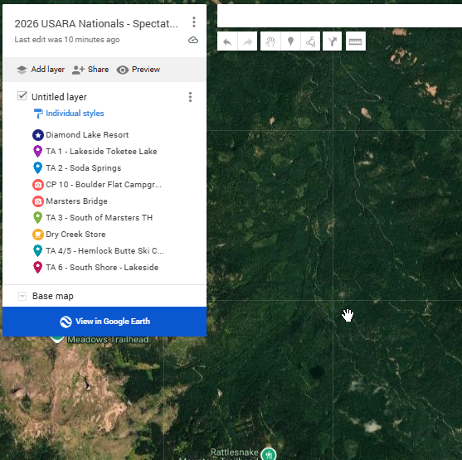Image resolution: width=462 pixels, height=460 pixels.
Task: Select Diamond Lake Resort list item
Action: [87, 135]
